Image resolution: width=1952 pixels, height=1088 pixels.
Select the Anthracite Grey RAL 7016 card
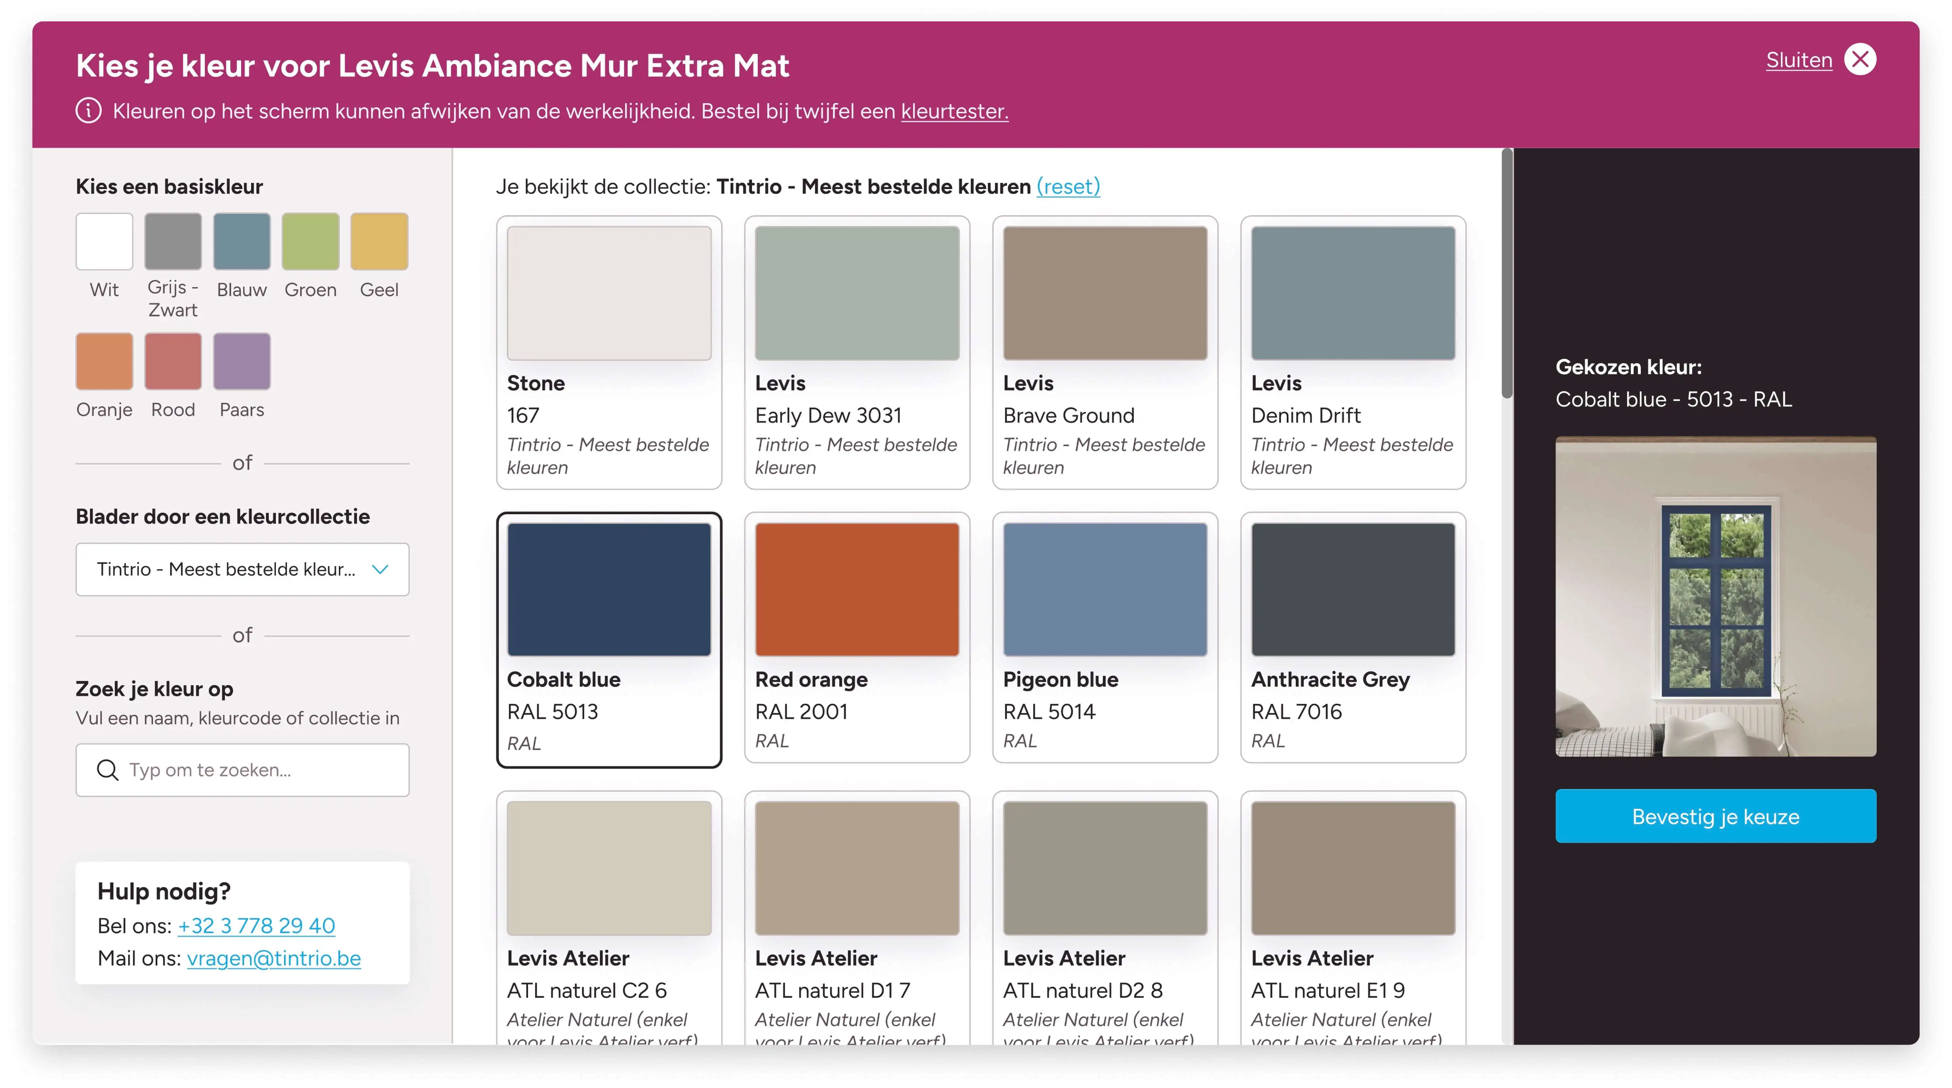tap(1352, 638)
